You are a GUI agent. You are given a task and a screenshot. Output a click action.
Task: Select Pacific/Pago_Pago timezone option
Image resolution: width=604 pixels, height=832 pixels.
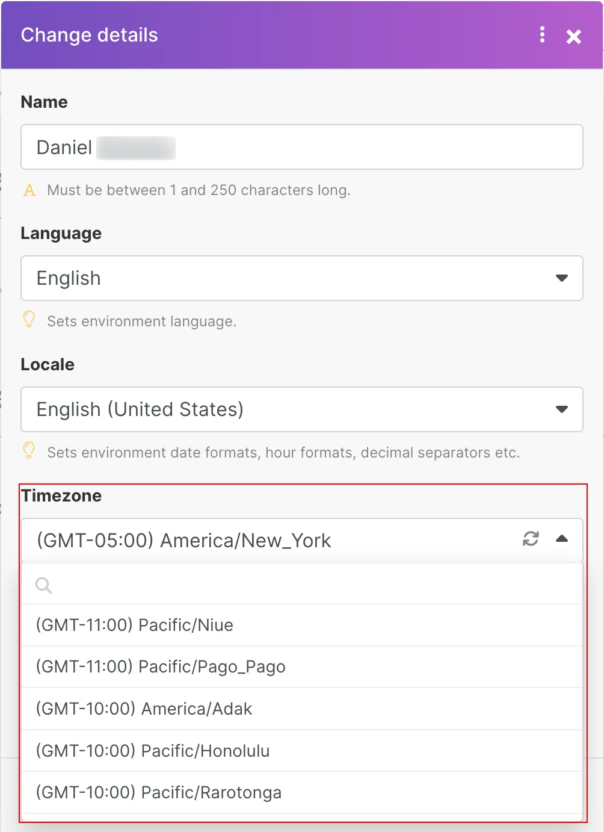(x=302, y=667)
